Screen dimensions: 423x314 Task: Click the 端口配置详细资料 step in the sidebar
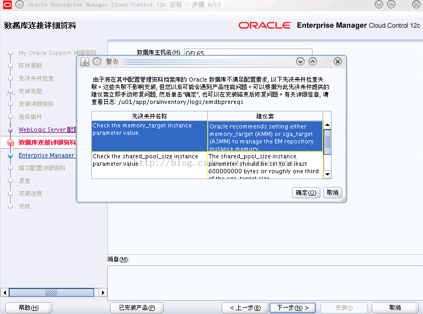(42, 168)
